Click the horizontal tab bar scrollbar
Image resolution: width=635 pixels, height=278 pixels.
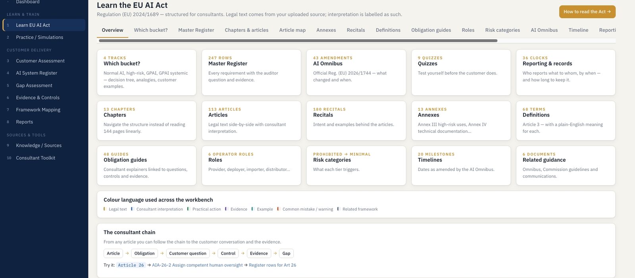point(298,40)
